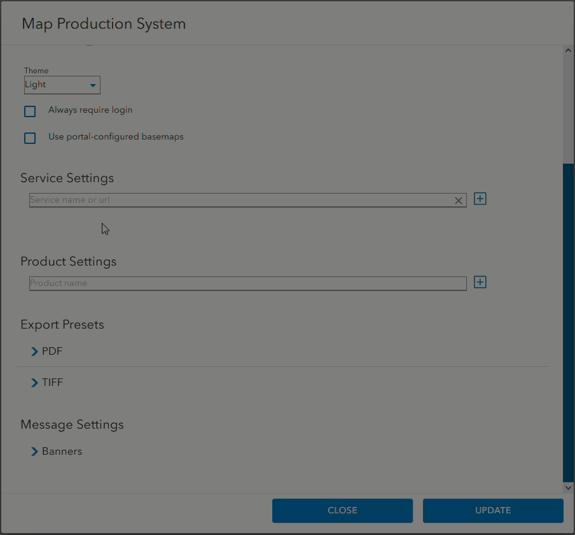This screenshot has height=535, width=575.
Task: Enable the Always require login checkbox
Action: point(29,111)
